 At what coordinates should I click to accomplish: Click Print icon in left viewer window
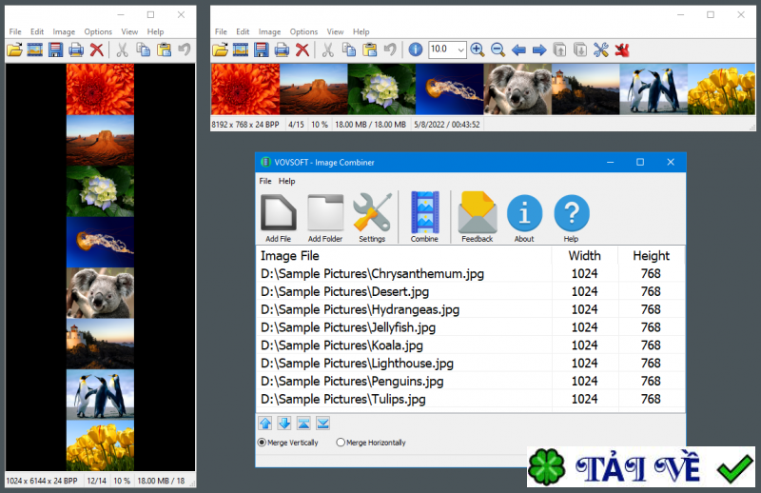point(76,49)
